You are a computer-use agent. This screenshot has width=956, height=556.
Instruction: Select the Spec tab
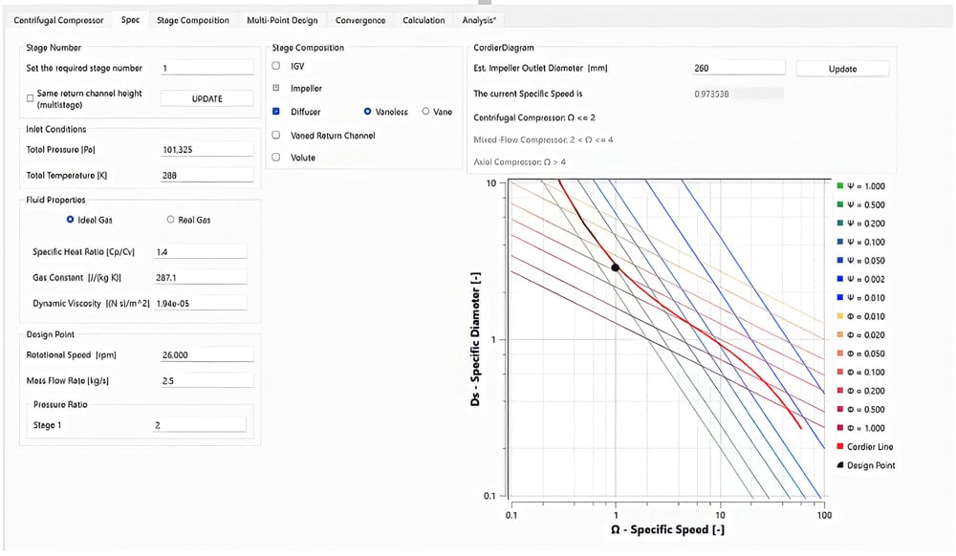130,19
